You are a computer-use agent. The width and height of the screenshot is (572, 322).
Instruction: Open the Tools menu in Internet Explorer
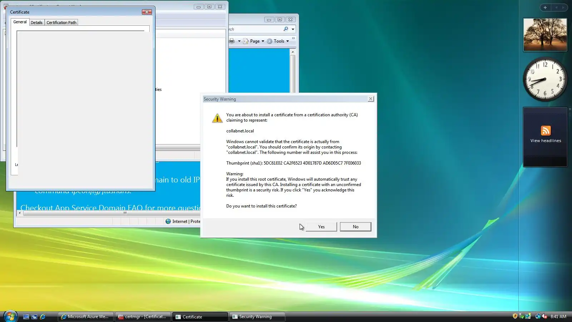[278, 41]
